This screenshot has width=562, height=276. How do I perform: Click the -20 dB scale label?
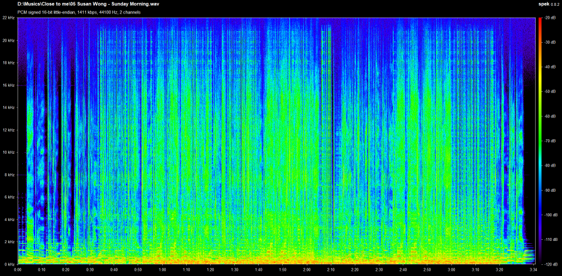549,19
